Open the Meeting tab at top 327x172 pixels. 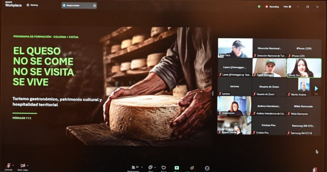[32, 5]
